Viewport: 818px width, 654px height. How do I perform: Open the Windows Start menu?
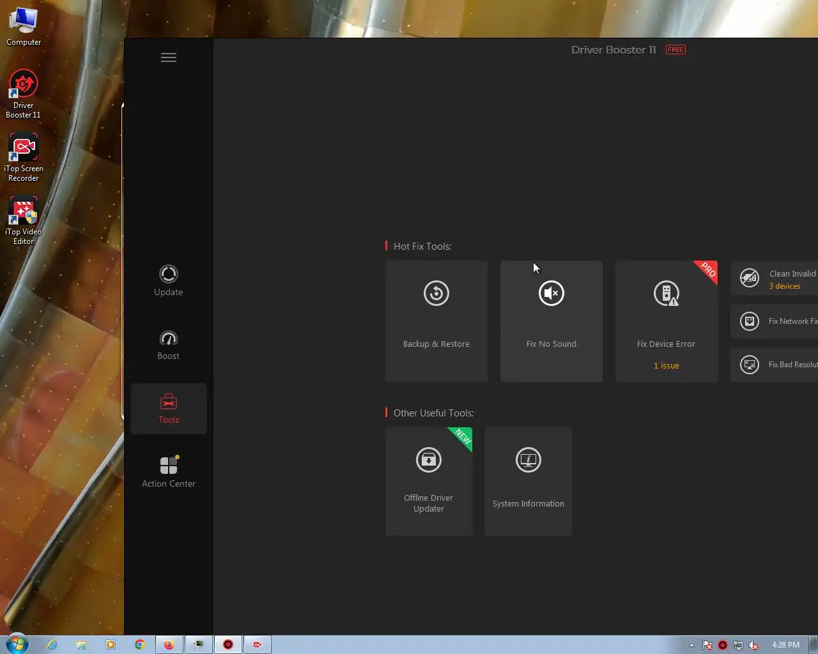tap(17, 644)
